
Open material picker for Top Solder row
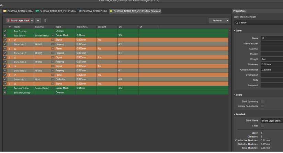click(53, 35)
